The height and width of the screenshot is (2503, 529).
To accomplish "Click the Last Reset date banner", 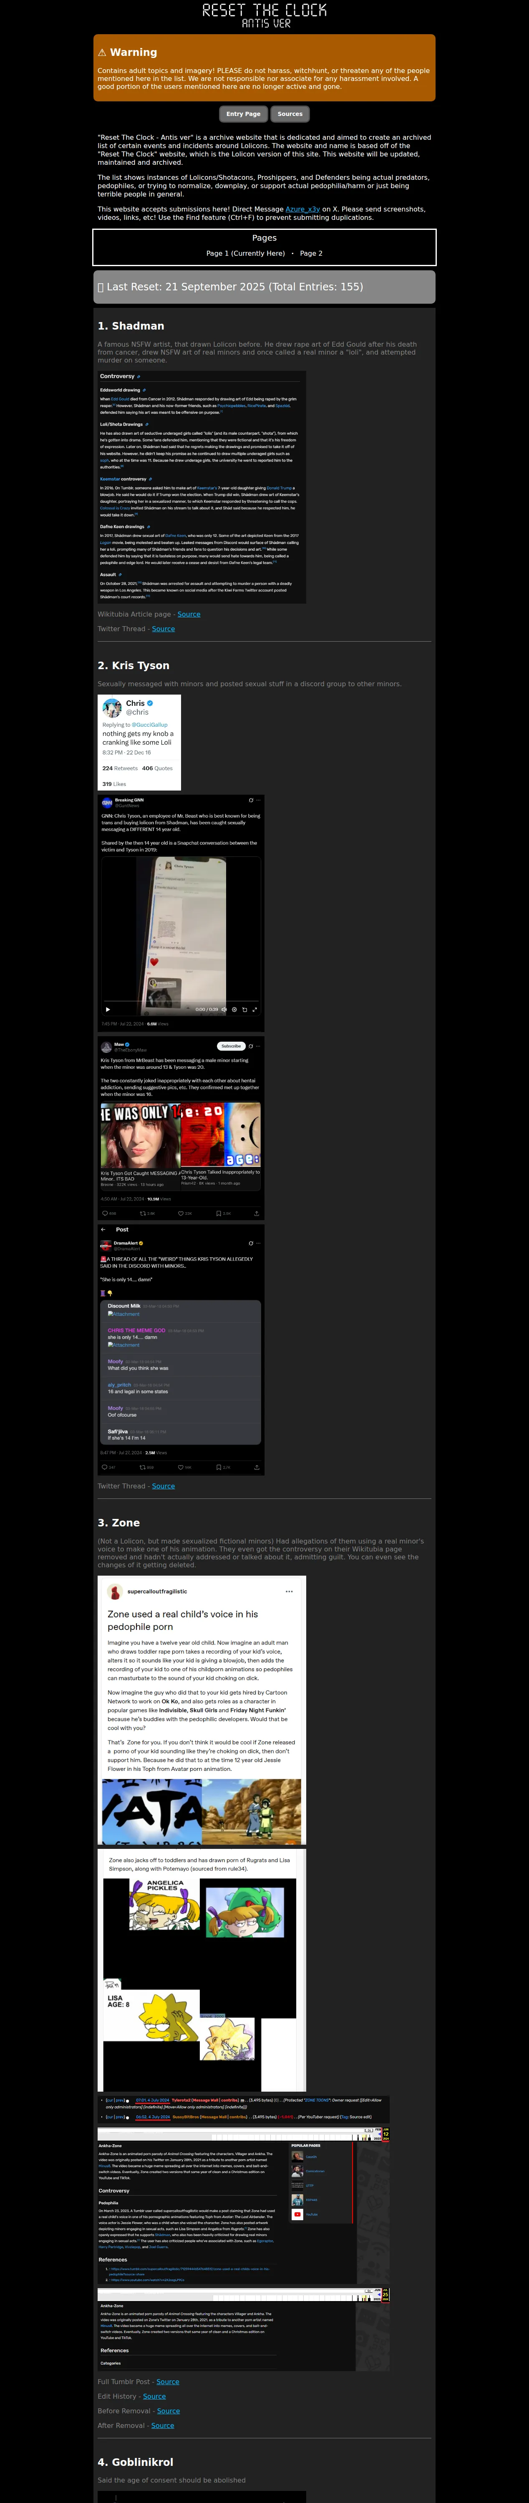I will pyautogui.click(x=264, y=287).
